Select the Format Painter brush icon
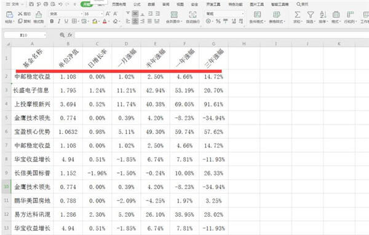369x235 pixels. 39,15
